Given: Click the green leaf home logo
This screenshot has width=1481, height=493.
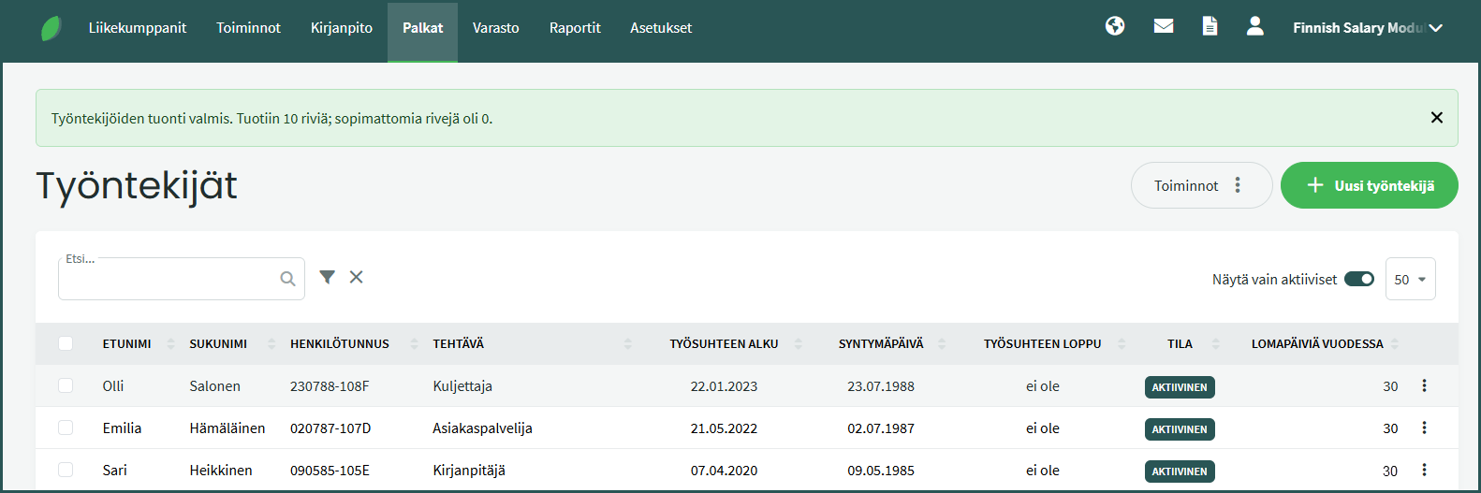Looking at the screenshot, I should [51, 28].
